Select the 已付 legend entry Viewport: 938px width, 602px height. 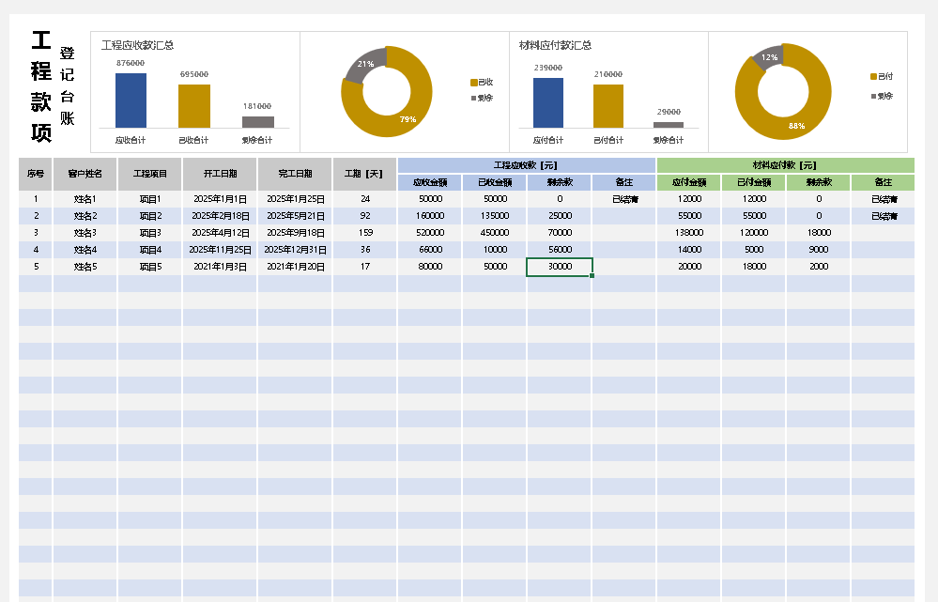coord(884,76)
